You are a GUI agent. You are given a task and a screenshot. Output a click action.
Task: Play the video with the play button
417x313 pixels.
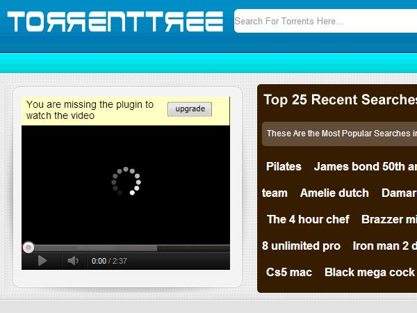point(42,261)
